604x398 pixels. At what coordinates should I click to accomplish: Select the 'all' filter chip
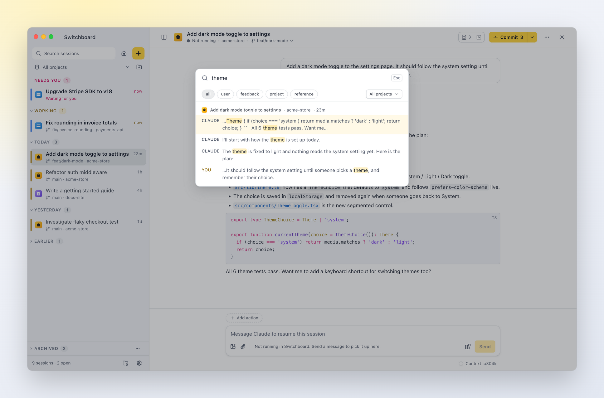tap(208, 94)
